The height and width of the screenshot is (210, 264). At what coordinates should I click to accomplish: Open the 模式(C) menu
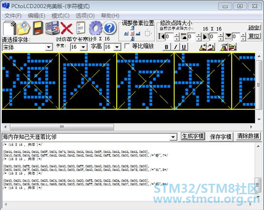pos(61,16)
